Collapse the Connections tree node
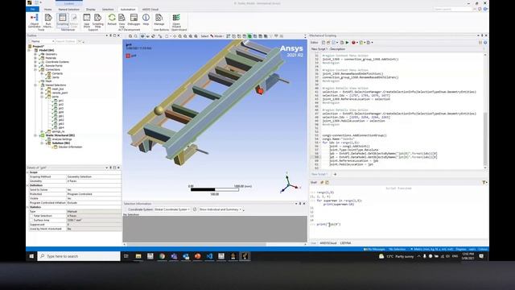 35,70
